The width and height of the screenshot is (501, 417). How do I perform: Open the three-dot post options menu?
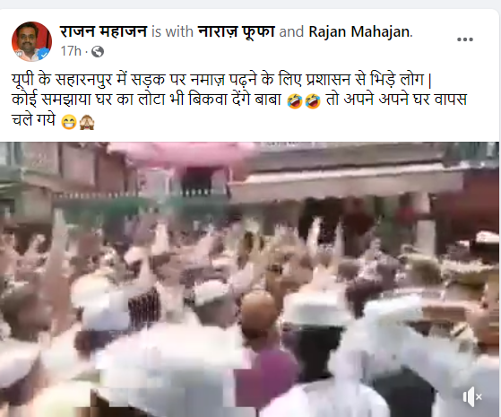coord(465,39)
